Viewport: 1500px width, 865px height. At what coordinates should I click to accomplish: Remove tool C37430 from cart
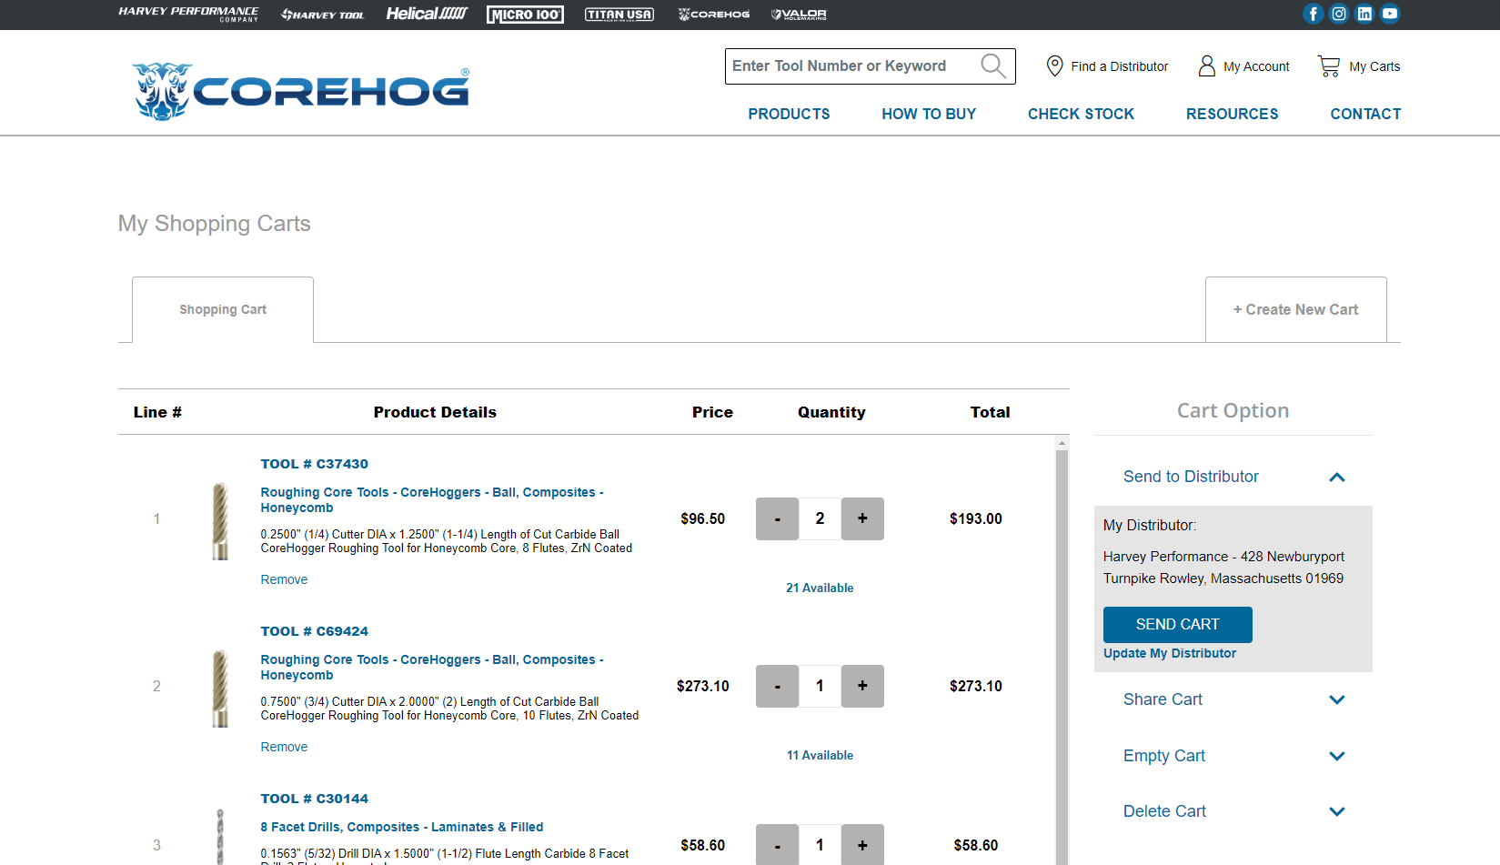tap(284, 579)
